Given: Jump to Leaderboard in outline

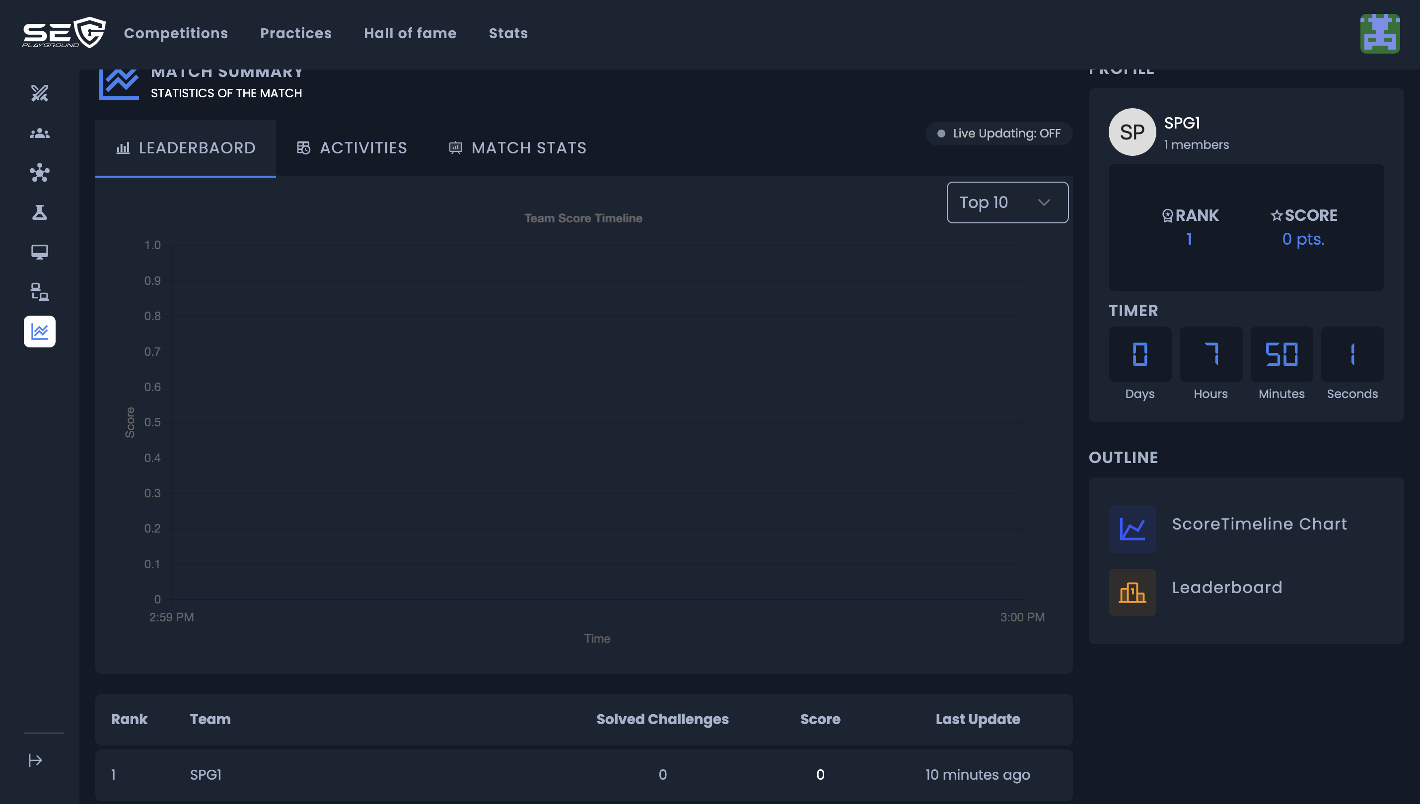Looking at the screenshot, I should pos(1226,588).
